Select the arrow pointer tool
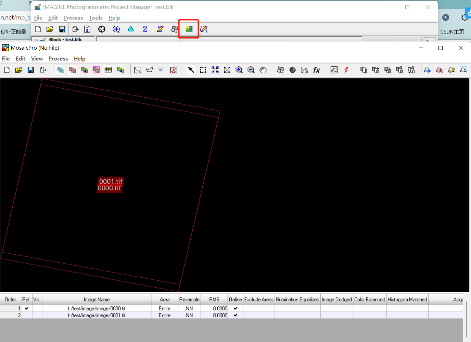 (x=191, y=70)
